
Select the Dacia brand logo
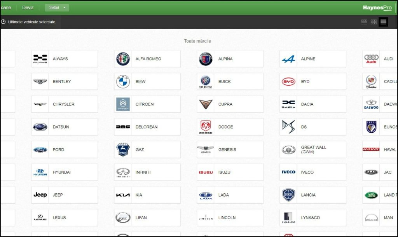pyautogui.click(x=288, y=104)
